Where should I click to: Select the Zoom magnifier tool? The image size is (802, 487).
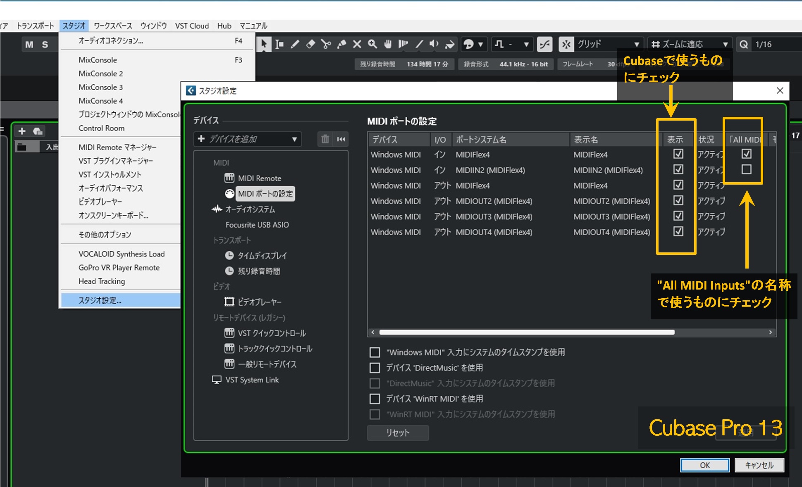point(372,44)
